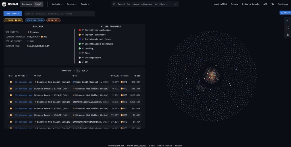Click the bitcoin icon in the $70.22K row
The width and height of the screenshot is (291, 147).
tap(11, 82)
